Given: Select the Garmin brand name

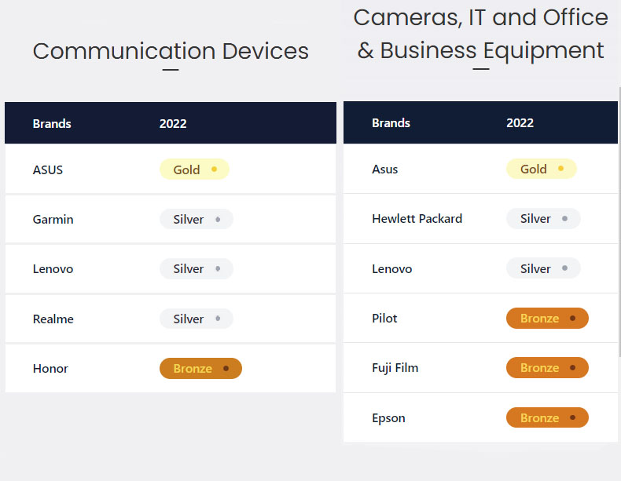Looking at the screenshot, I should pyautogui.click(x=53, y=220).
